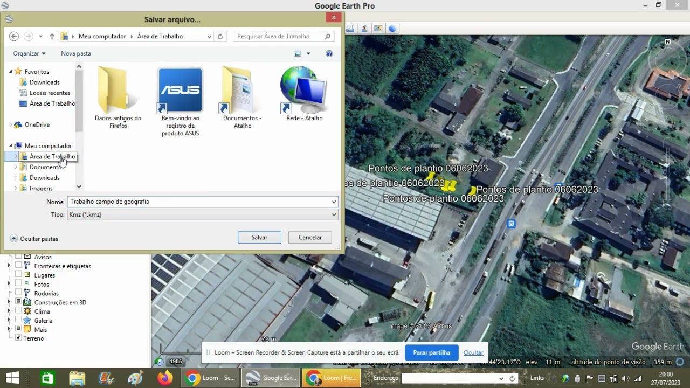Select Downloads under Favoritos
Screen dimensions: 690x388
[44, 82]
